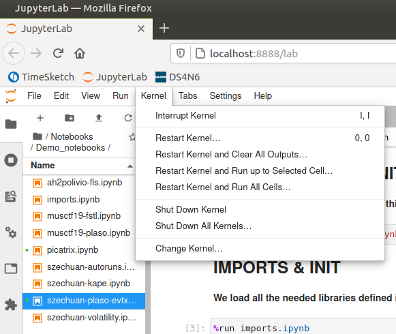
Task: Select ah2polivio-fls.ipynb in file list
Action: 85,183
